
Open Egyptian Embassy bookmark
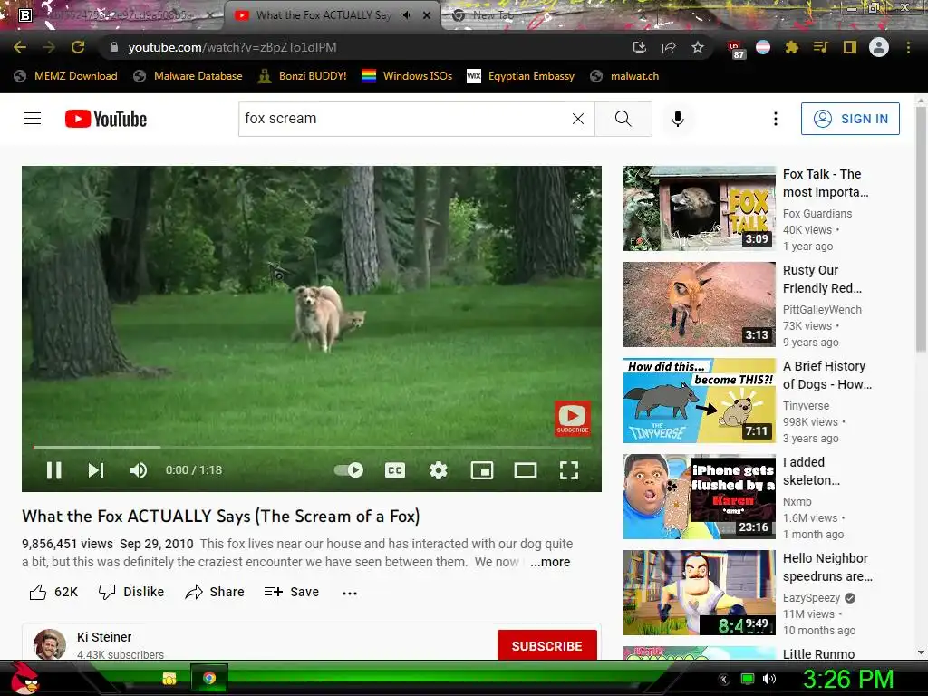click(521, 76)
